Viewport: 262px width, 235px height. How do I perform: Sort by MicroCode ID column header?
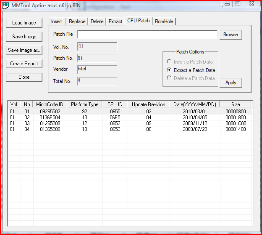click(50, 104)
